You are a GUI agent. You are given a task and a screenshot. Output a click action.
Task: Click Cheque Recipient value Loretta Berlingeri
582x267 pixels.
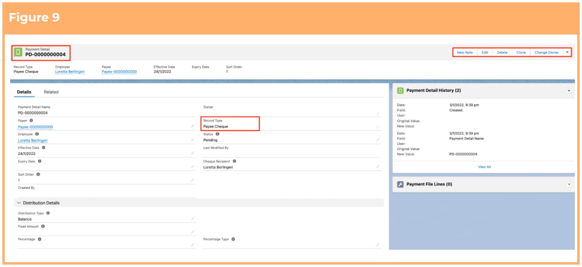(x=218, y=167)
